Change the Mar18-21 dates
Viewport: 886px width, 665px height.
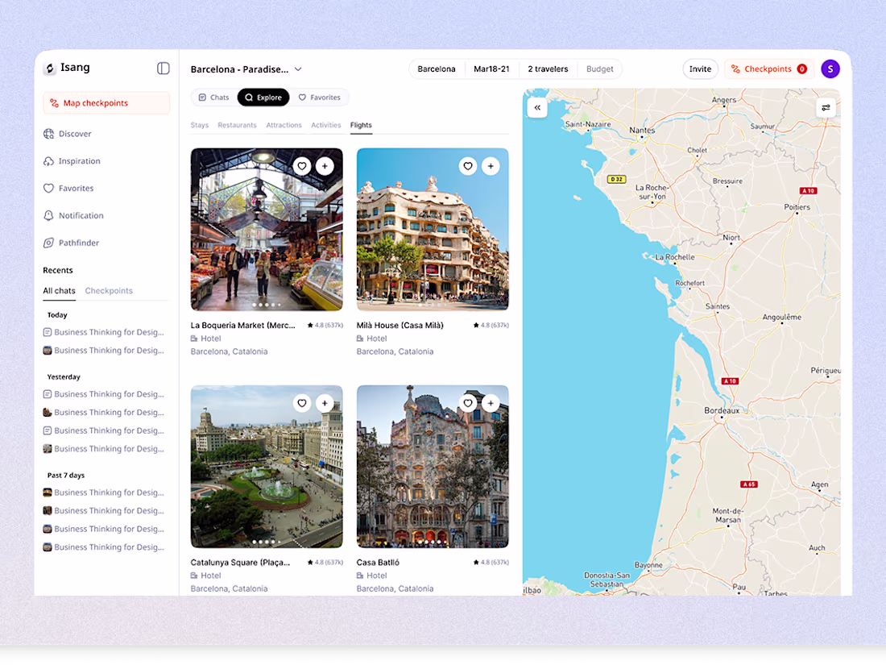tap(491, 69)
